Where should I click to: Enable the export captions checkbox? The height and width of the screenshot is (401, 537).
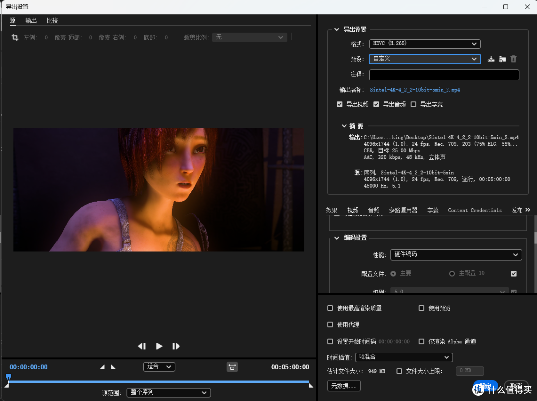pos(413,104)
